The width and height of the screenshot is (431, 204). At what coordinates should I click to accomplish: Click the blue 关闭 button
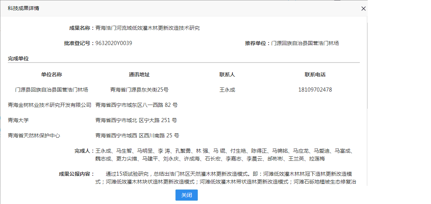point(186,195)
